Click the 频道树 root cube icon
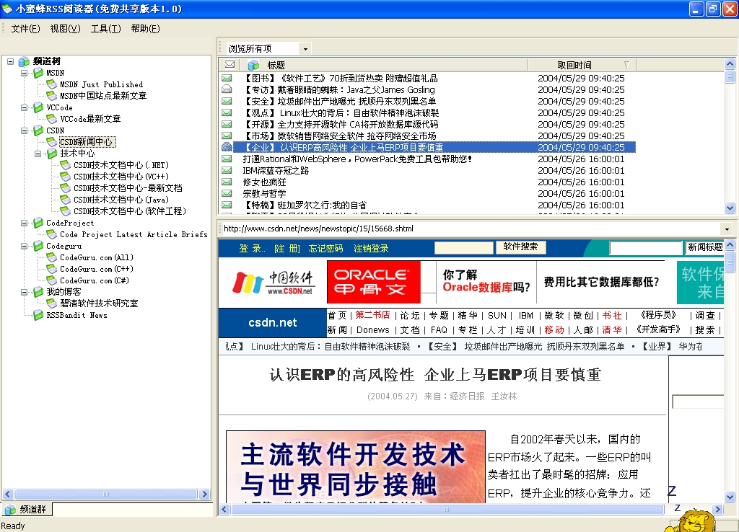 (x=24, y=62)
